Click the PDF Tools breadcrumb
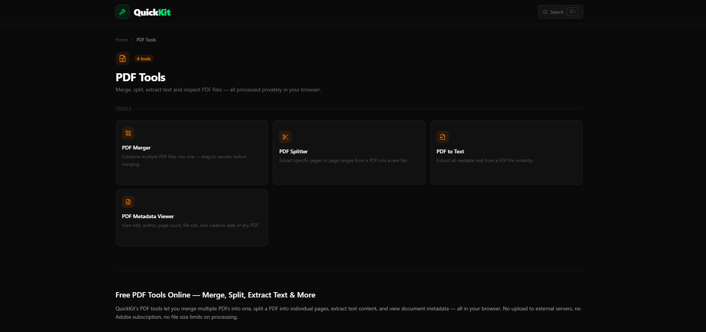 pos(146,40)
